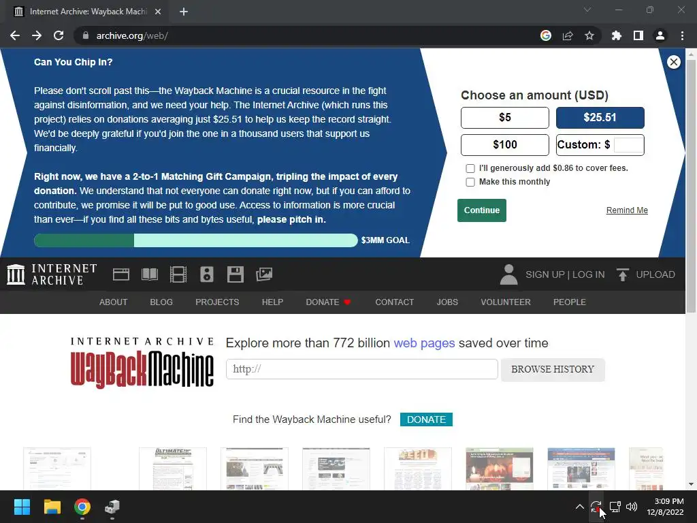Go forward in browser history
The width and height of the screenshot is (697, 523).
tap(37, 35)
